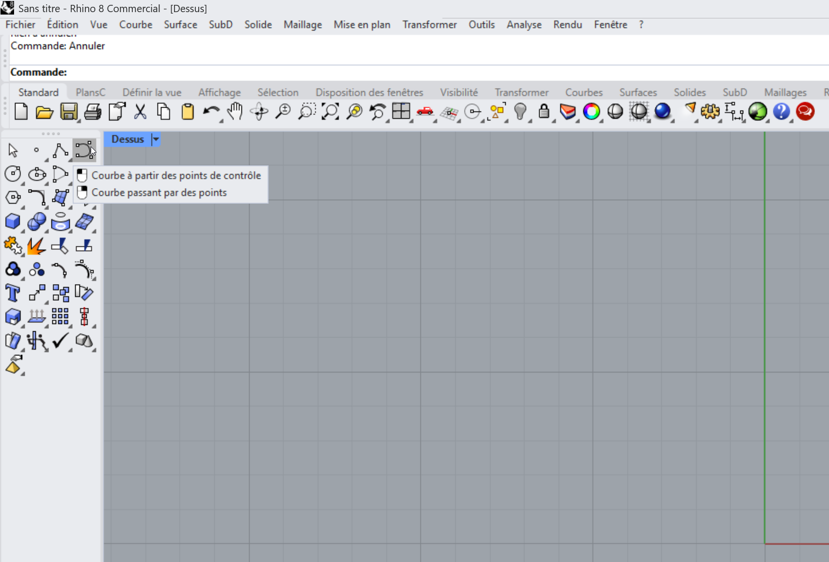Image resolution: width=829 pixels, height=562 pixels.
Task: Select the Polyline tool in the left toolbar
Action: [60, 150]
